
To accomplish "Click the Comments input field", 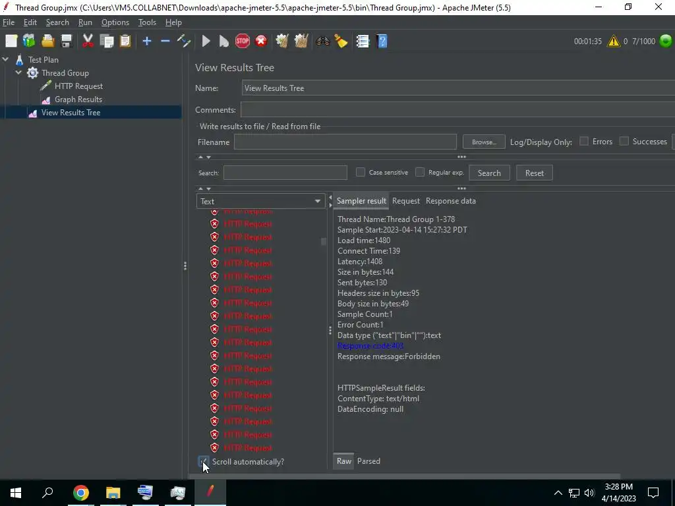I will coord(457,110).
